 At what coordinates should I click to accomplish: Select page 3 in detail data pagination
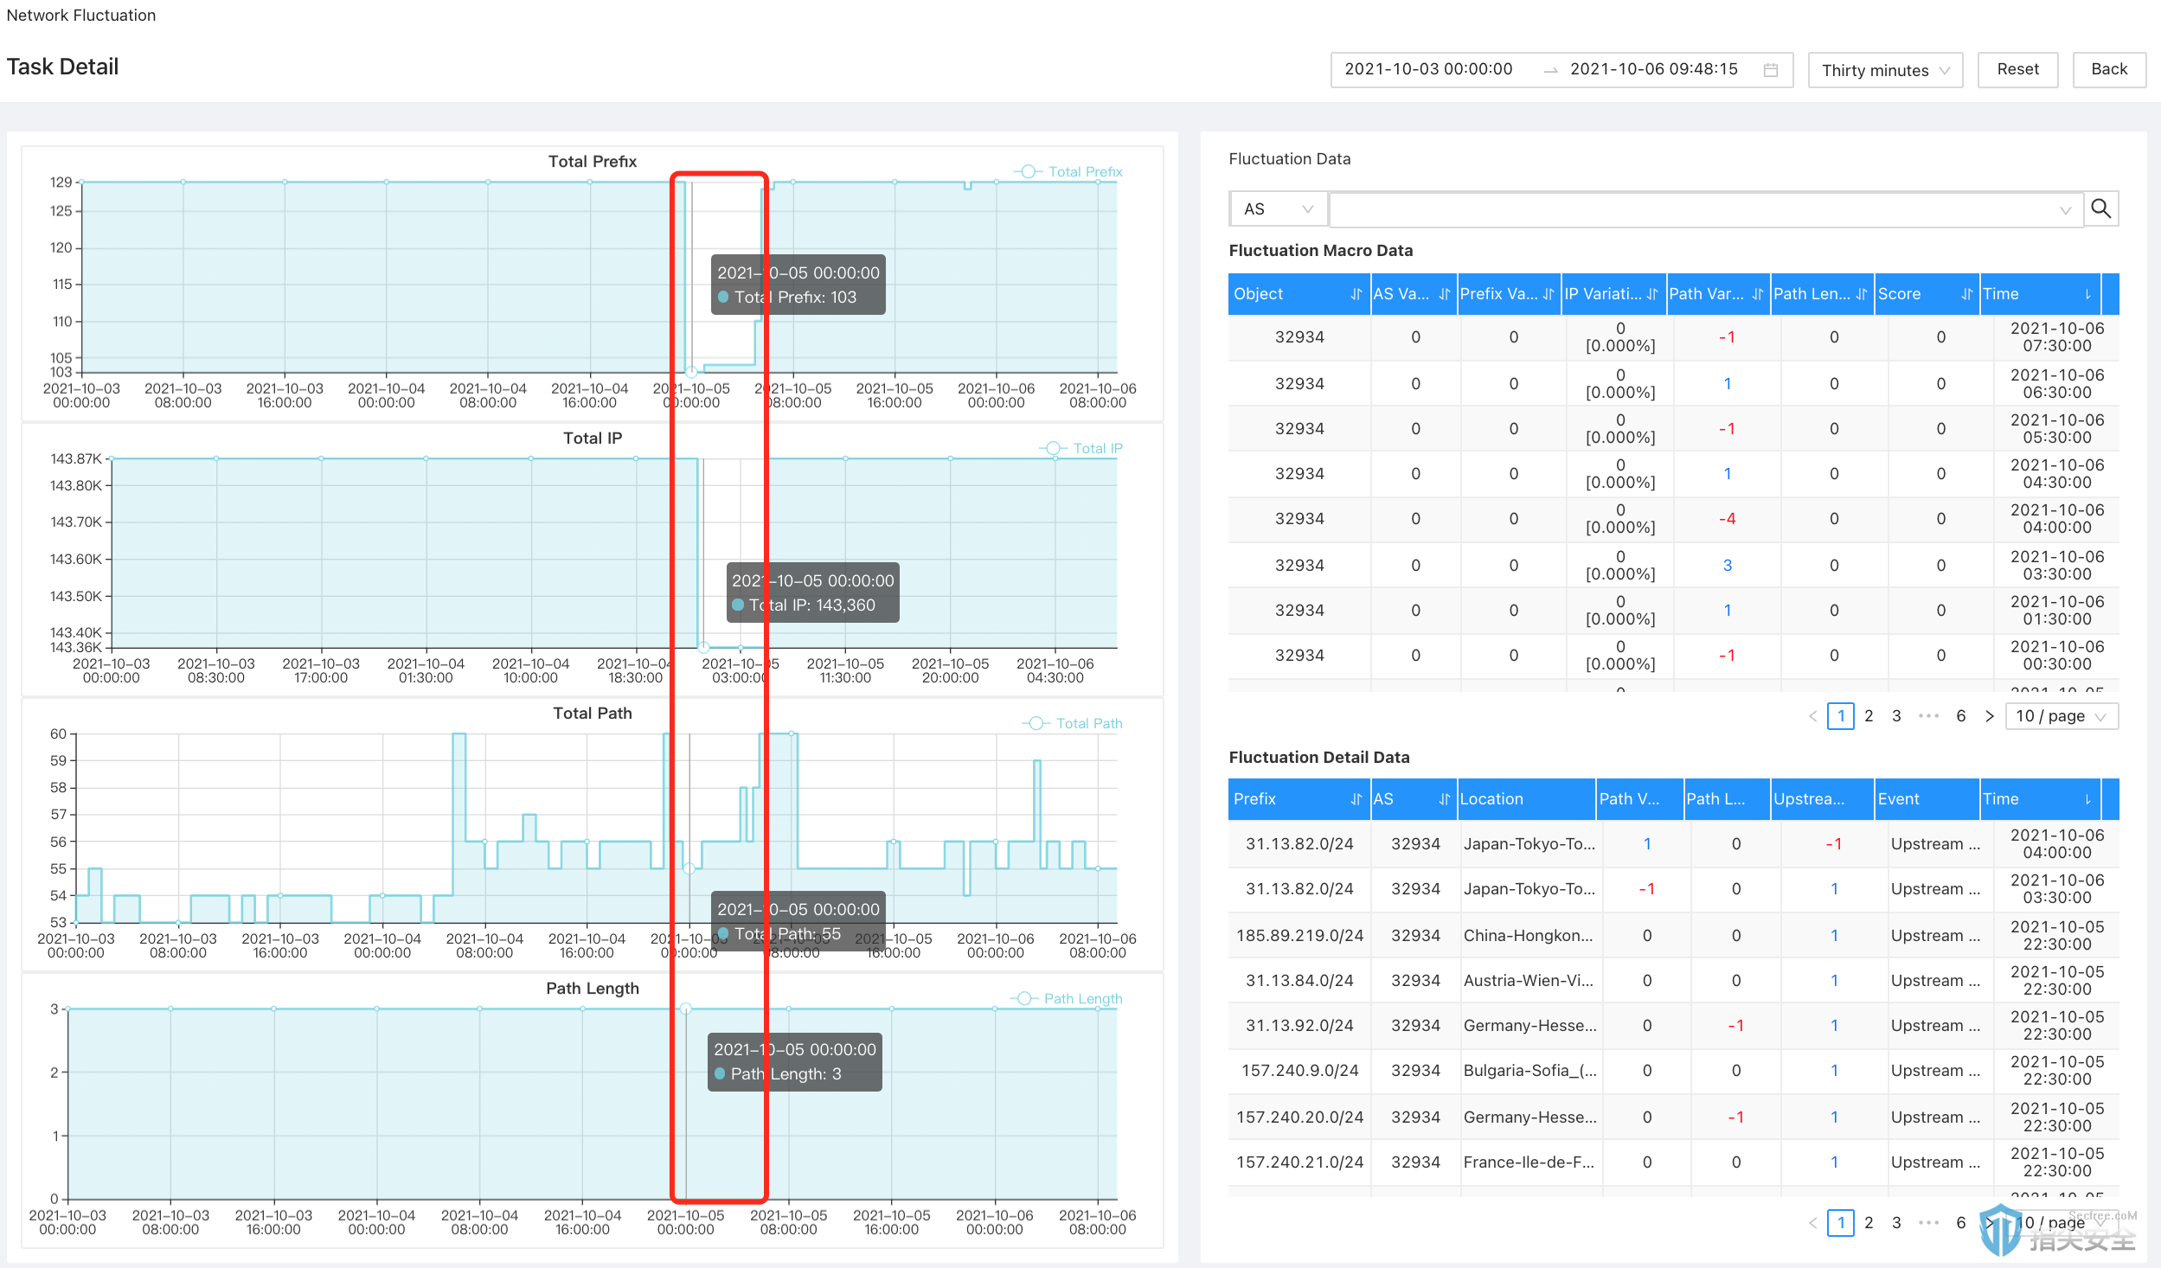[x=1896, y=1222]
